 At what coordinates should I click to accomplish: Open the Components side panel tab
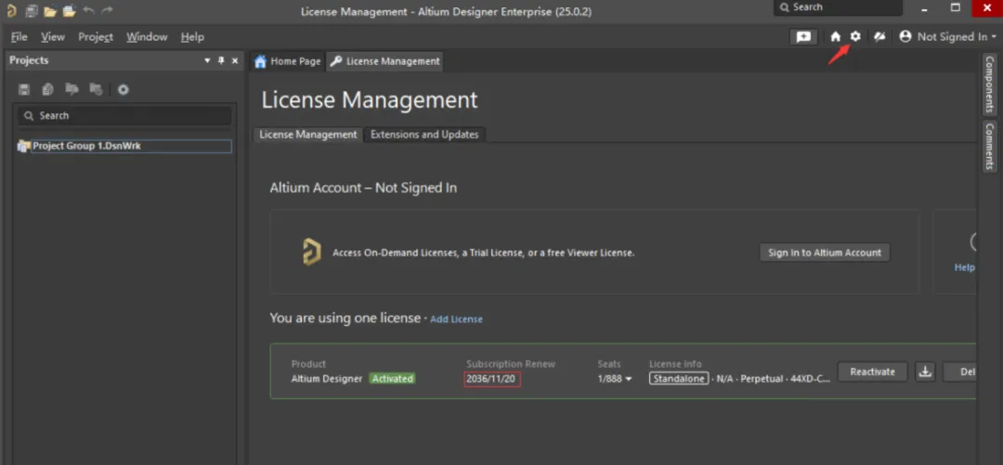coord(990,84)
